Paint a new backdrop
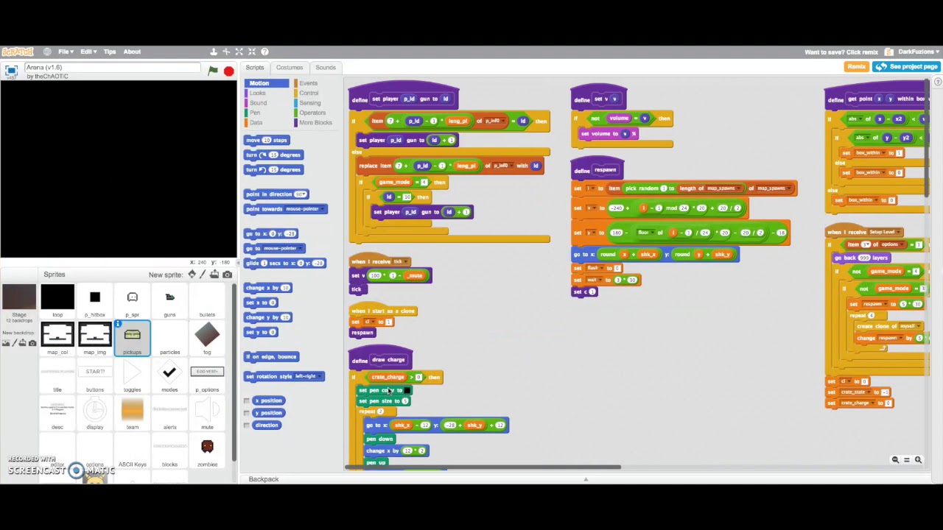Viewport: 943px width, 530px height. coord(14,343)
